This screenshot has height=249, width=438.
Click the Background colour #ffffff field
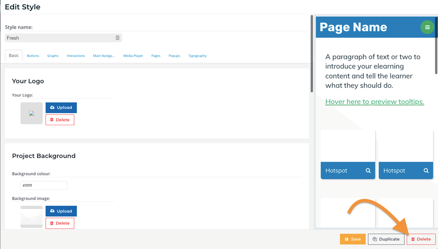pos(44,185)
